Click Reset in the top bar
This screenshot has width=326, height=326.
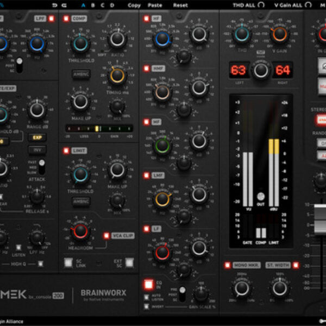tap(180, 5)
